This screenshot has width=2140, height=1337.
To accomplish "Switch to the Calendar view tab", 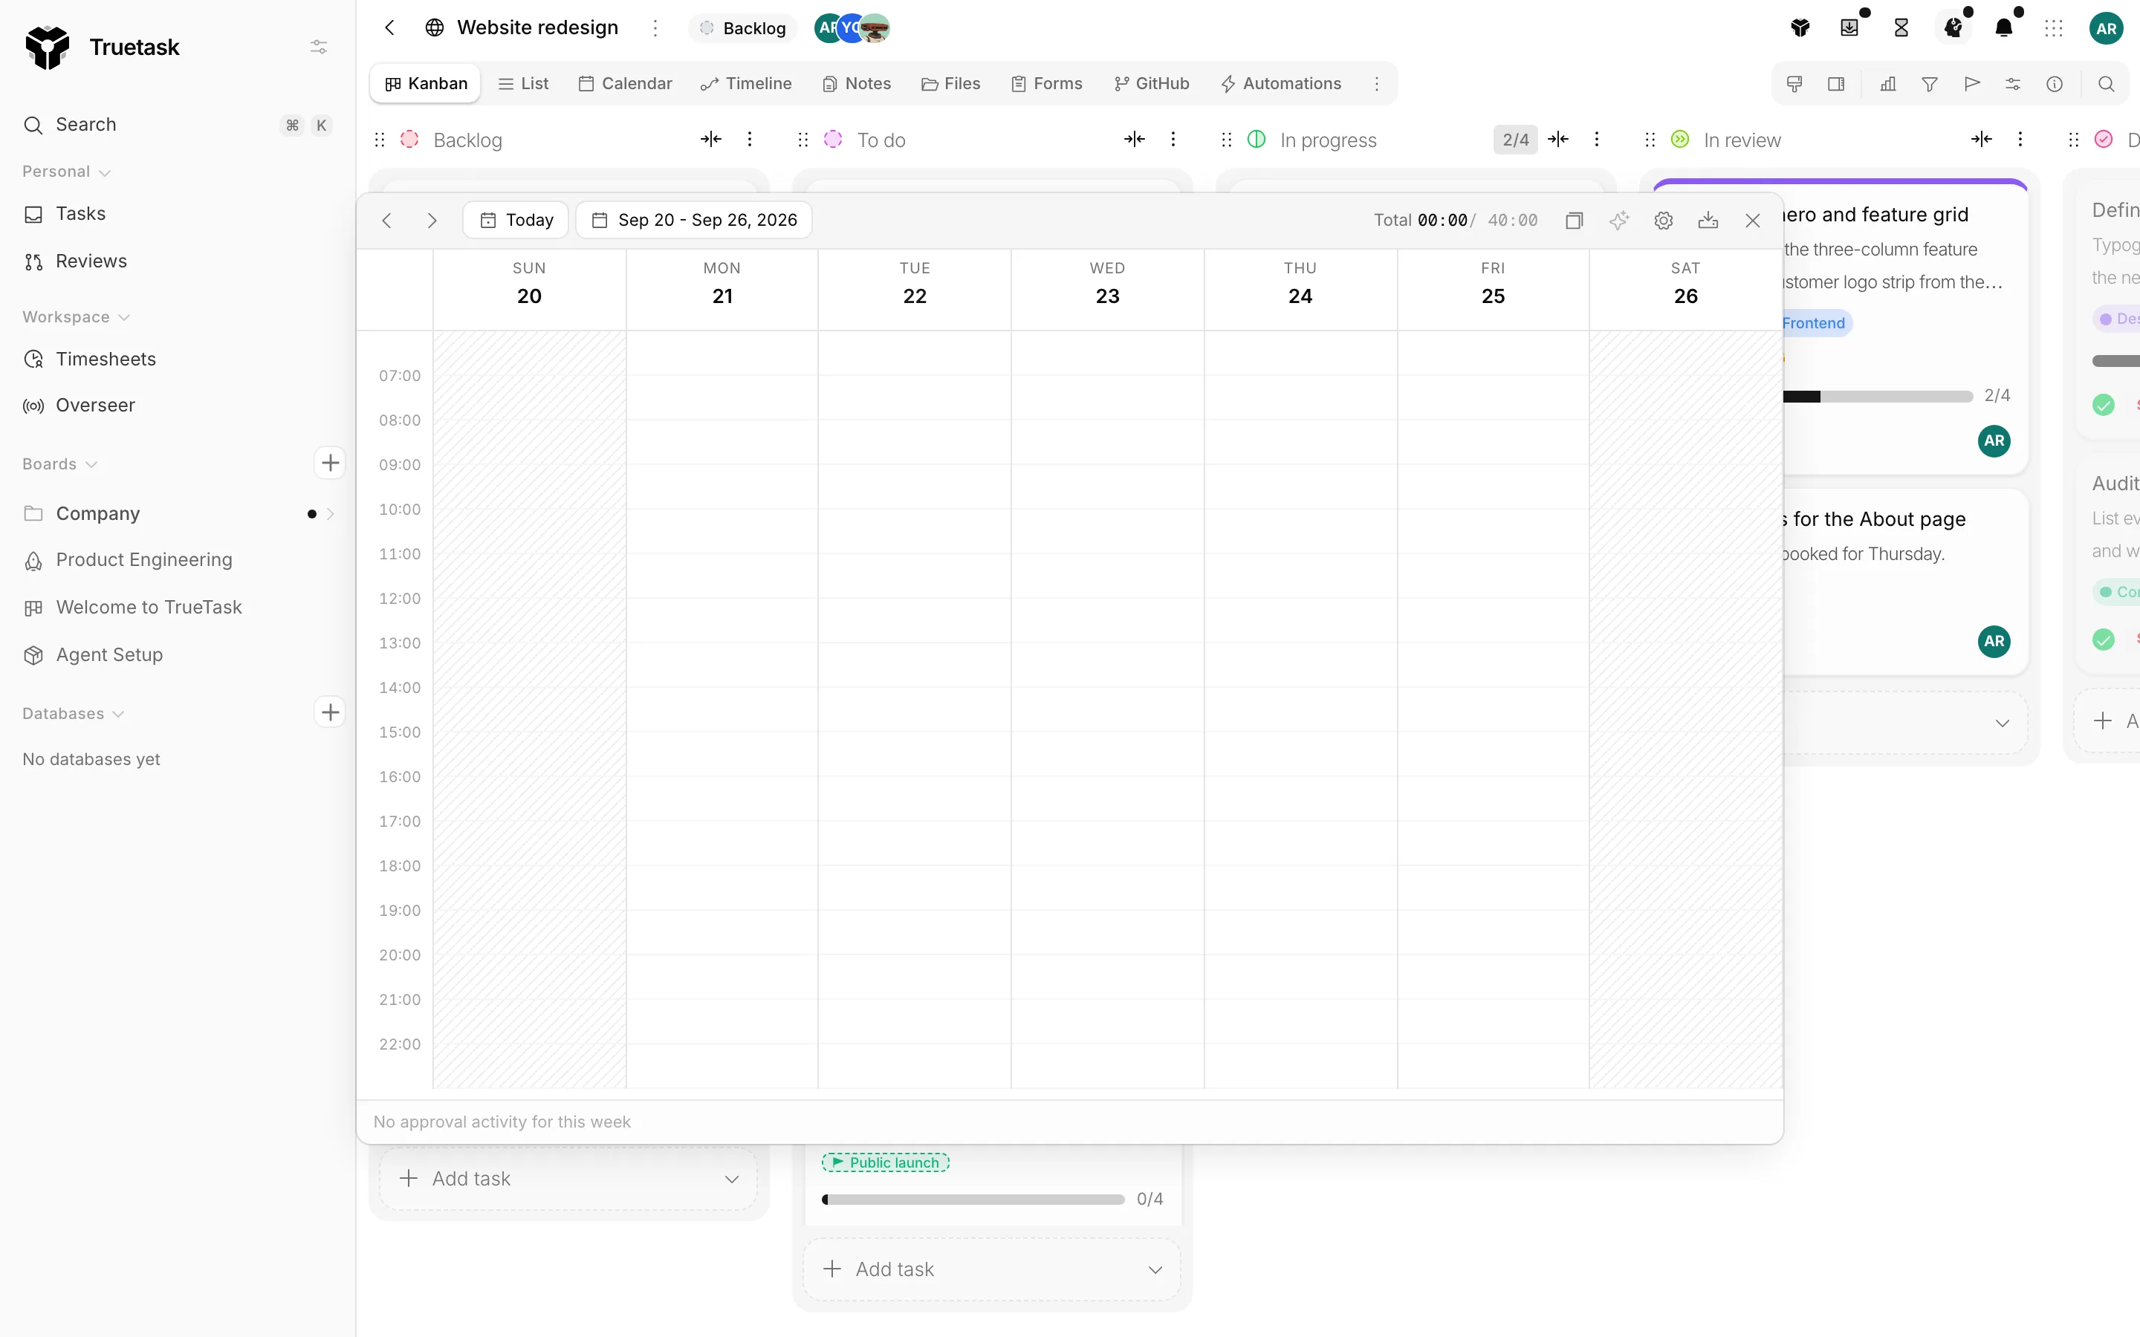I will [x=625, y=84].
